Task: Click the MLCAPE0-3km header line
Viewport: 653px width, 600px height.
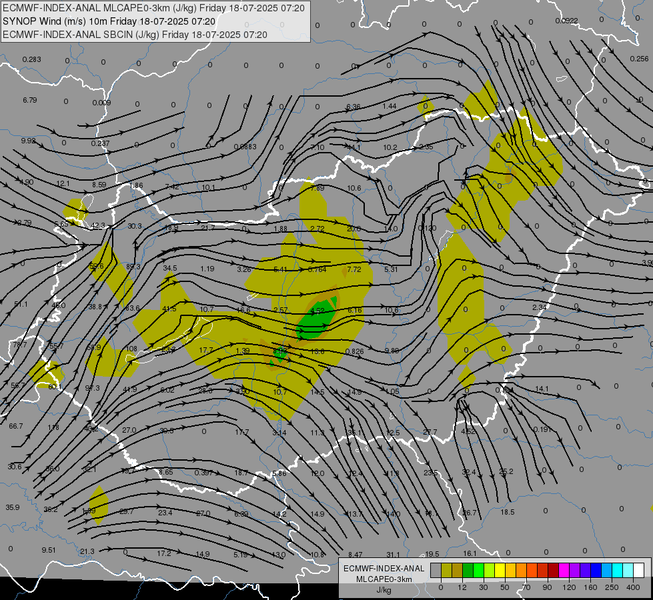Action: (153, 8)
